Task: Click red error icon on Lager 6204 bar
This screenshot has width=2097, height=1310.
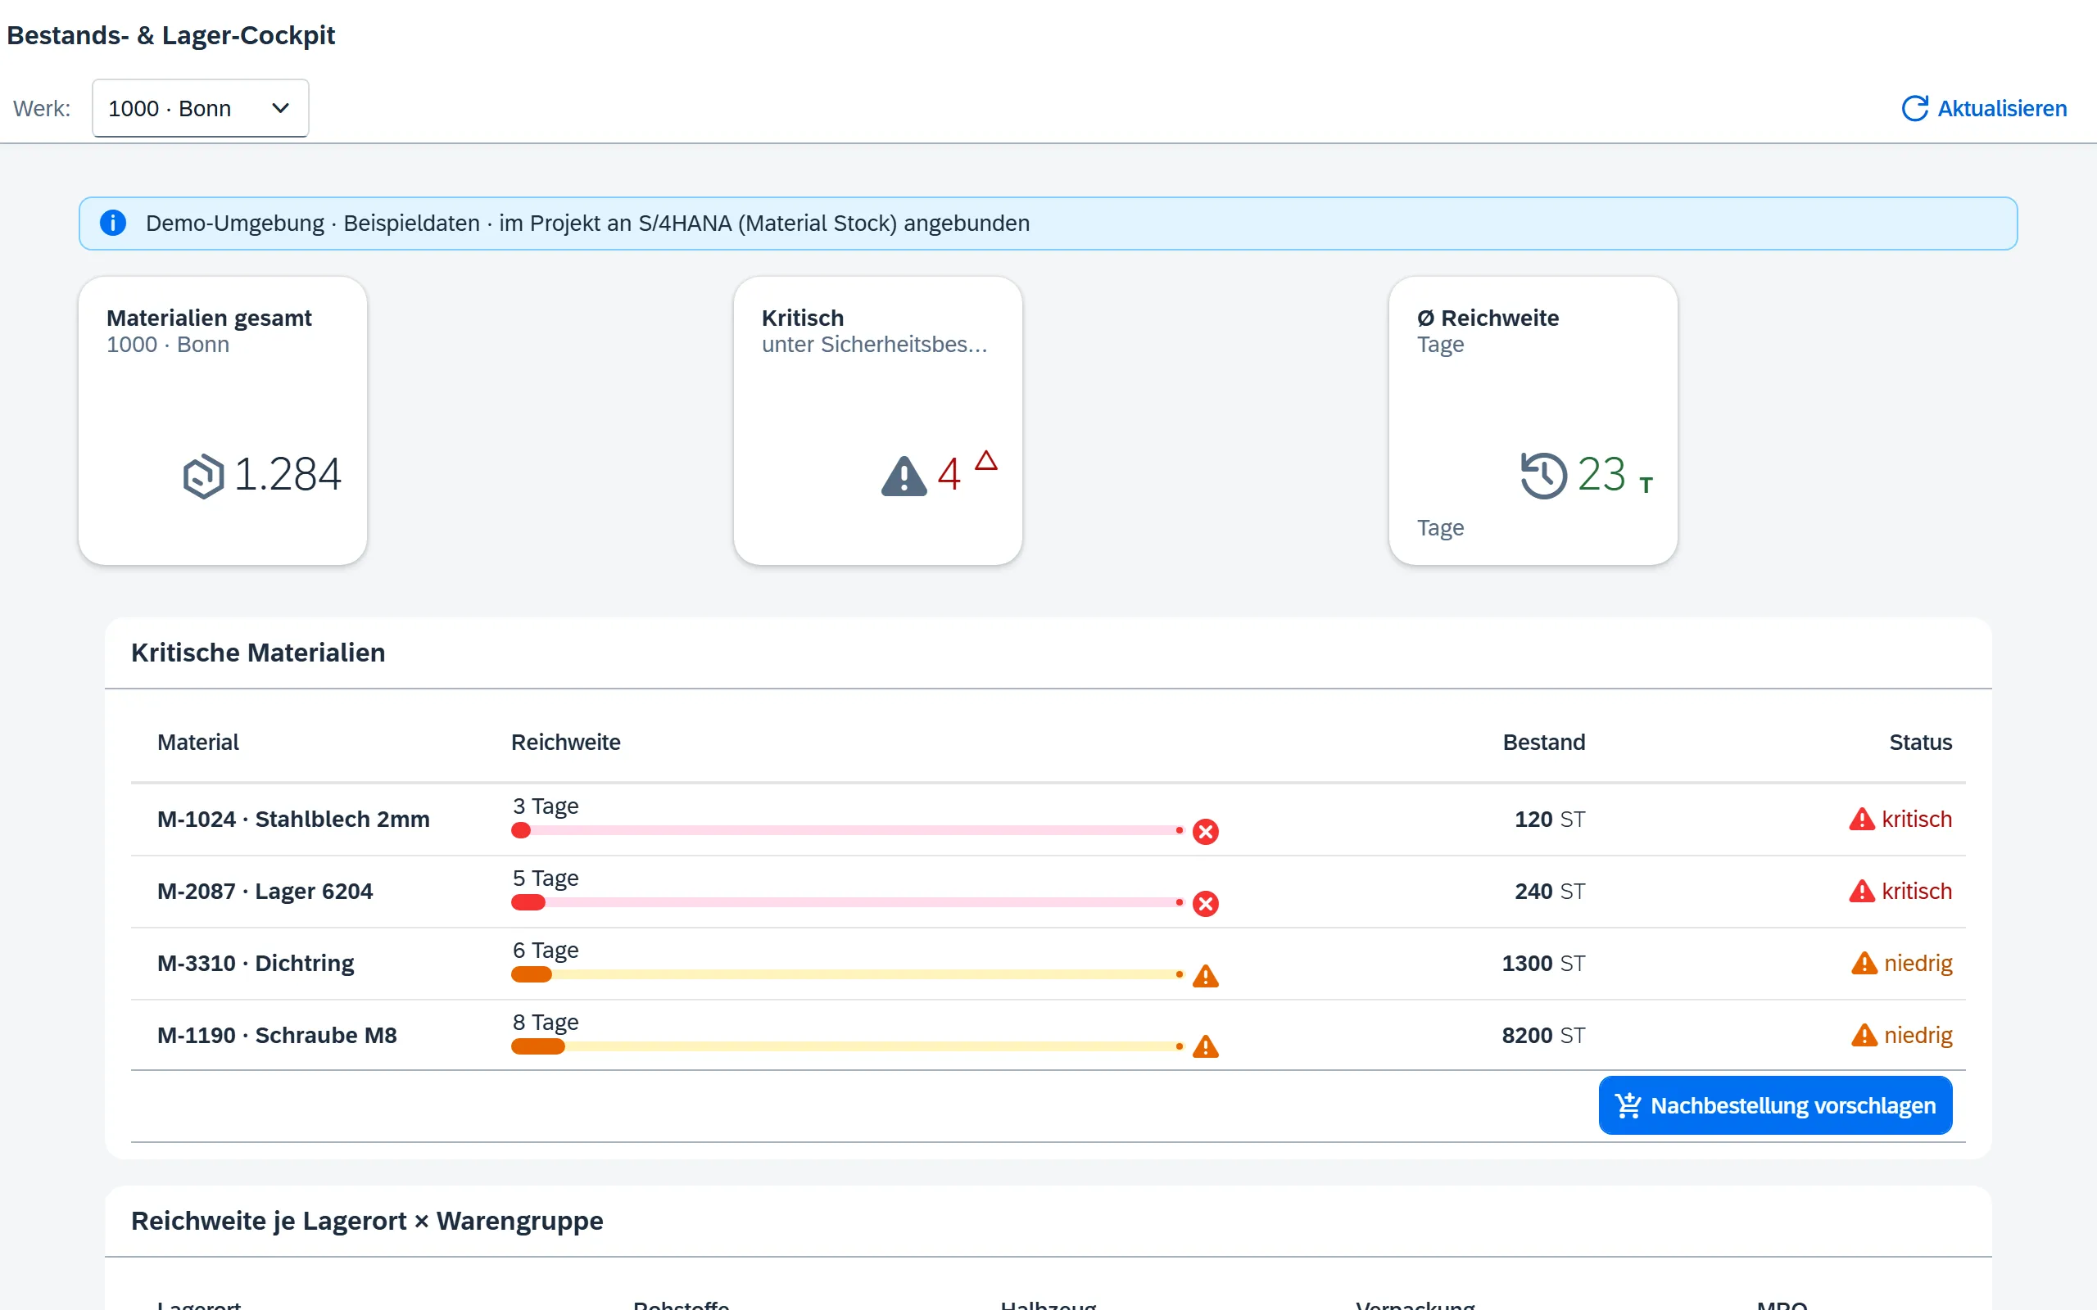Action: click(1205, 904)
